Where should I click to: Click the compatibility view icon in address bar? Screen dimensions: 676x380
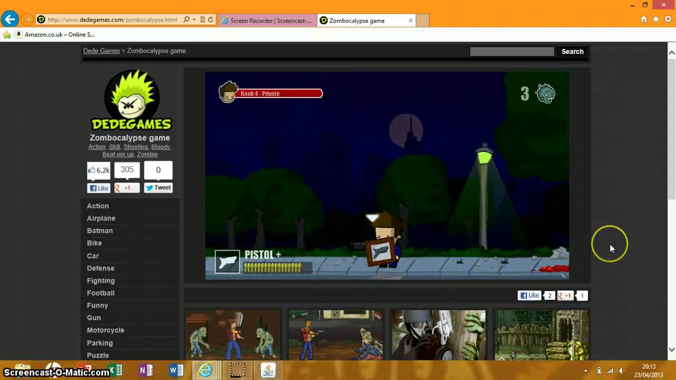[202, 20]
